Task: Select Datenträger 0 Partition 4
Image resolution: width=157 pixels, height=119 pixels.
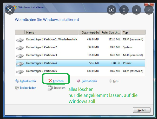Action: 80,63
